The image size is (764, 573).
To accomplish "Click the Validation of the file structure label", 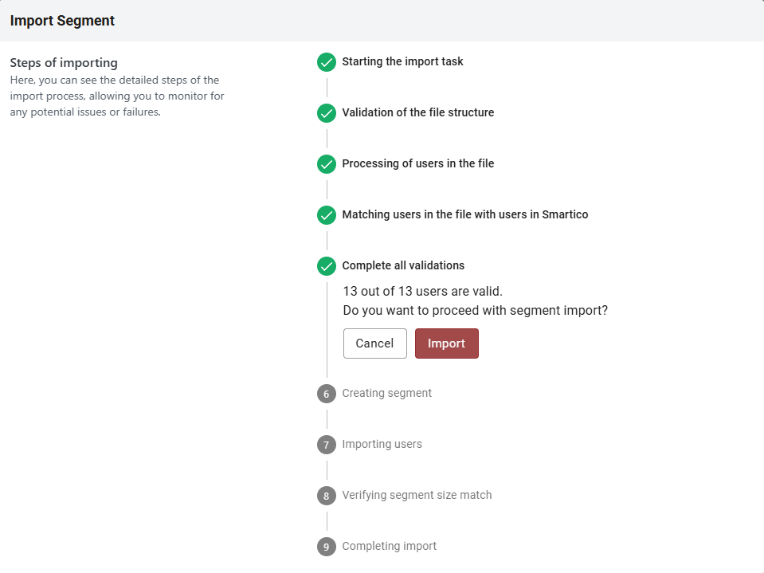I will coord(417,112).
